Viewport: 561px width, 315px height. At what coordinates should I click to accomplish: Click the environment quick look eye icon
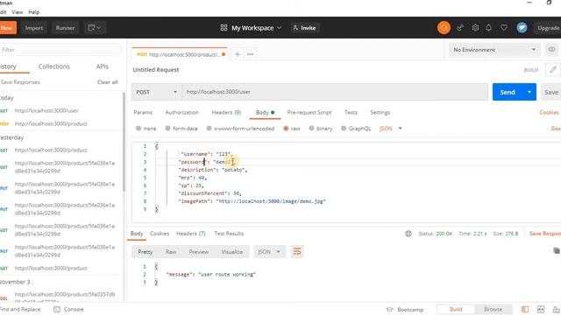[551, 50]
